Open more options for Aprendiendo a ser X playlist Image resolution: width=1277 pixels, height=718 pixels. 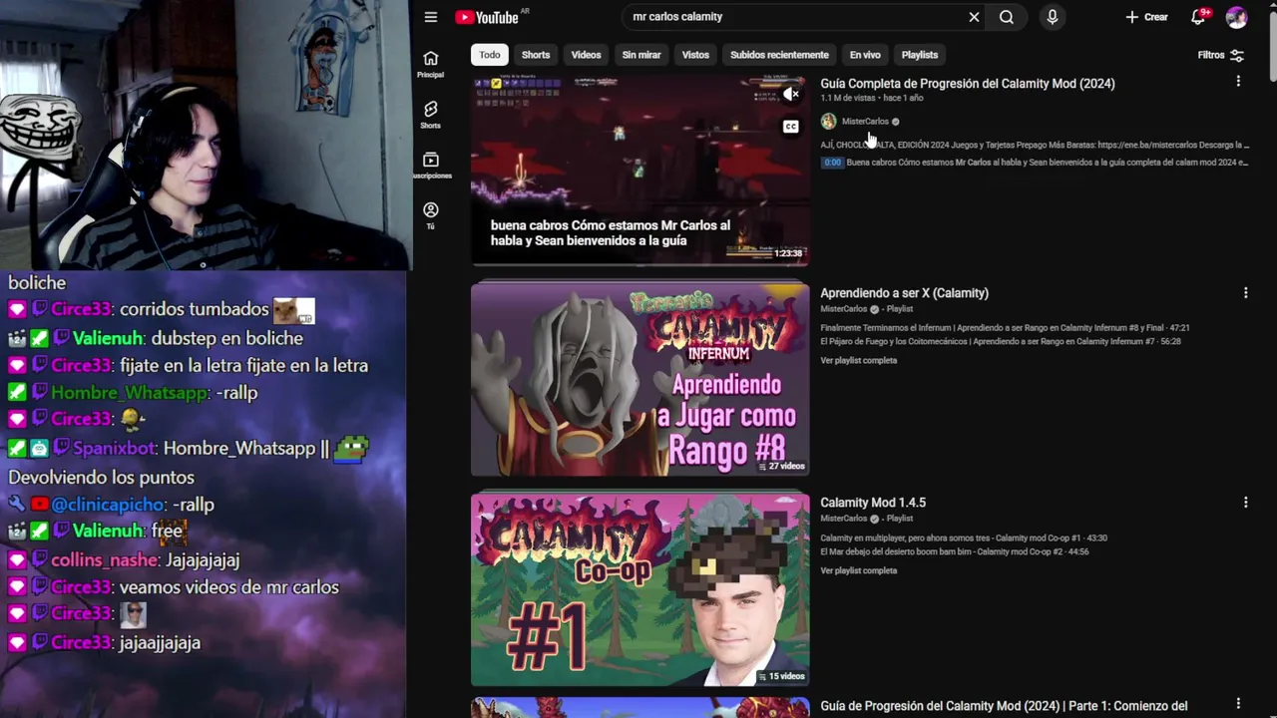(1245, 293)
